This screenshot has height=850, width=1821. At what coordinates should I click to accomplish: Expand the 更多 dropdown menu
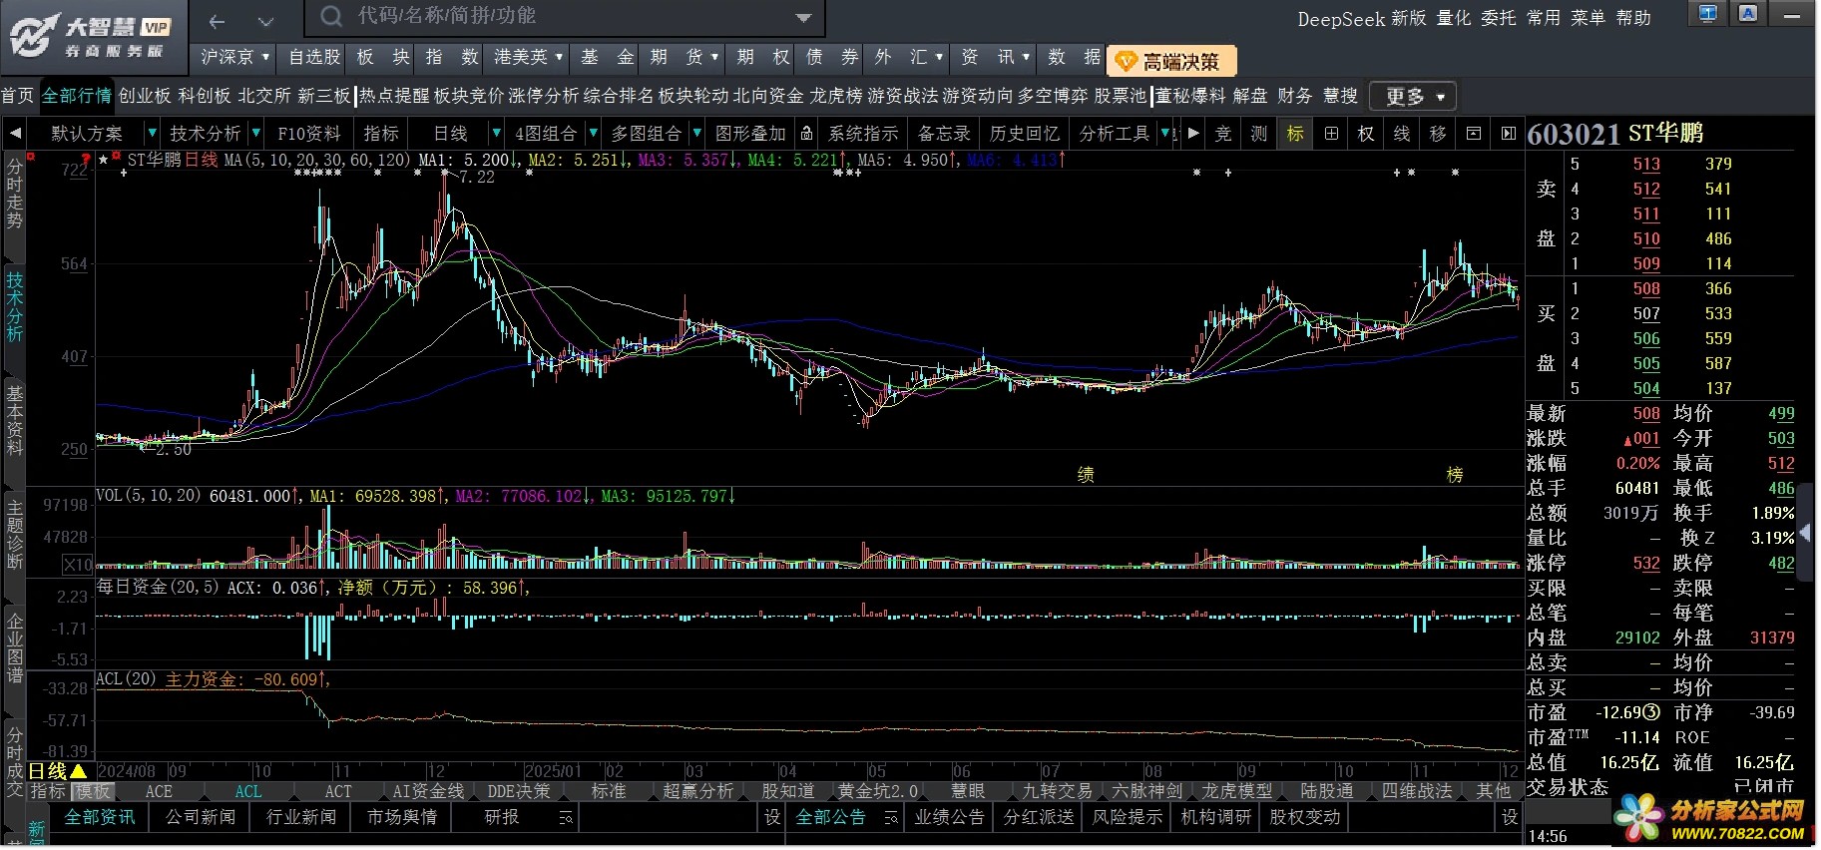coord(1413,97)
